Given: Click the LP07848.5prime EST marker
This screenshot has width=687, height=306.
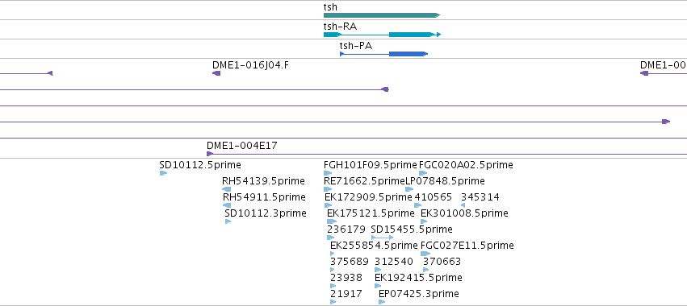Looking at the screenshot, I should point(409,189).
